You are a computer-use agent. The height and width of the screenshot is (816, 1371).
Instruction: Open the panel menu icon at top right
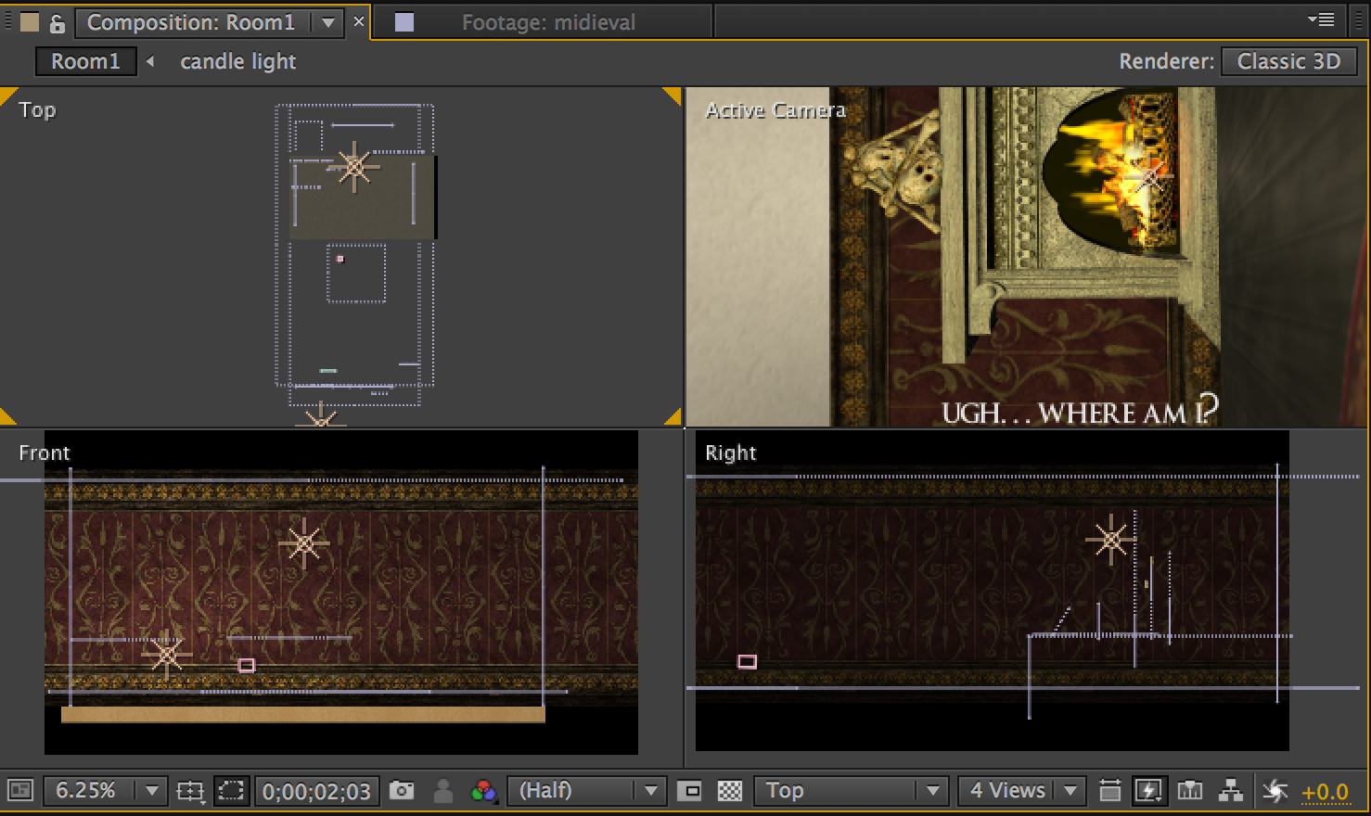coord(1321,19)
